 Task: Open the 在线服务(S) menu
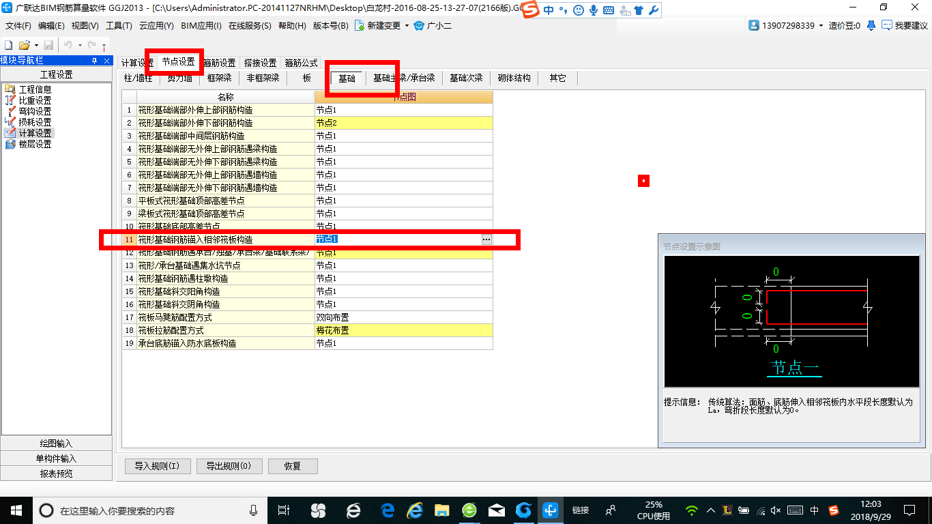pos(250,26)
